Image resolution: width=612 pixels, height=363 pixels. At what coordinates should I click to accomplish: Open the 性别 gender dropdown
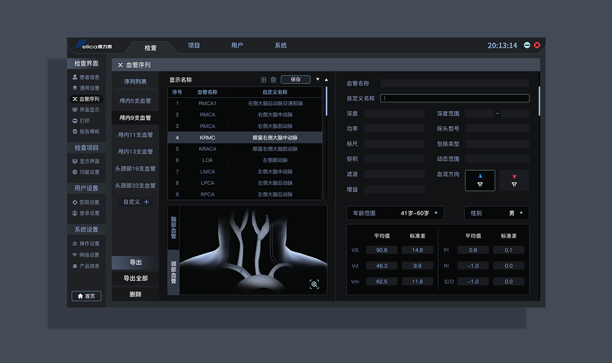496,213
